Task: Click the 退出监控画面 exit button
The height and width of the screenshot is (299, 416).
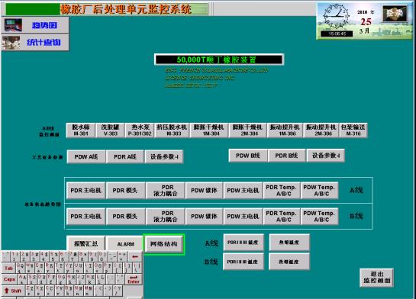Action: (377, 278)
